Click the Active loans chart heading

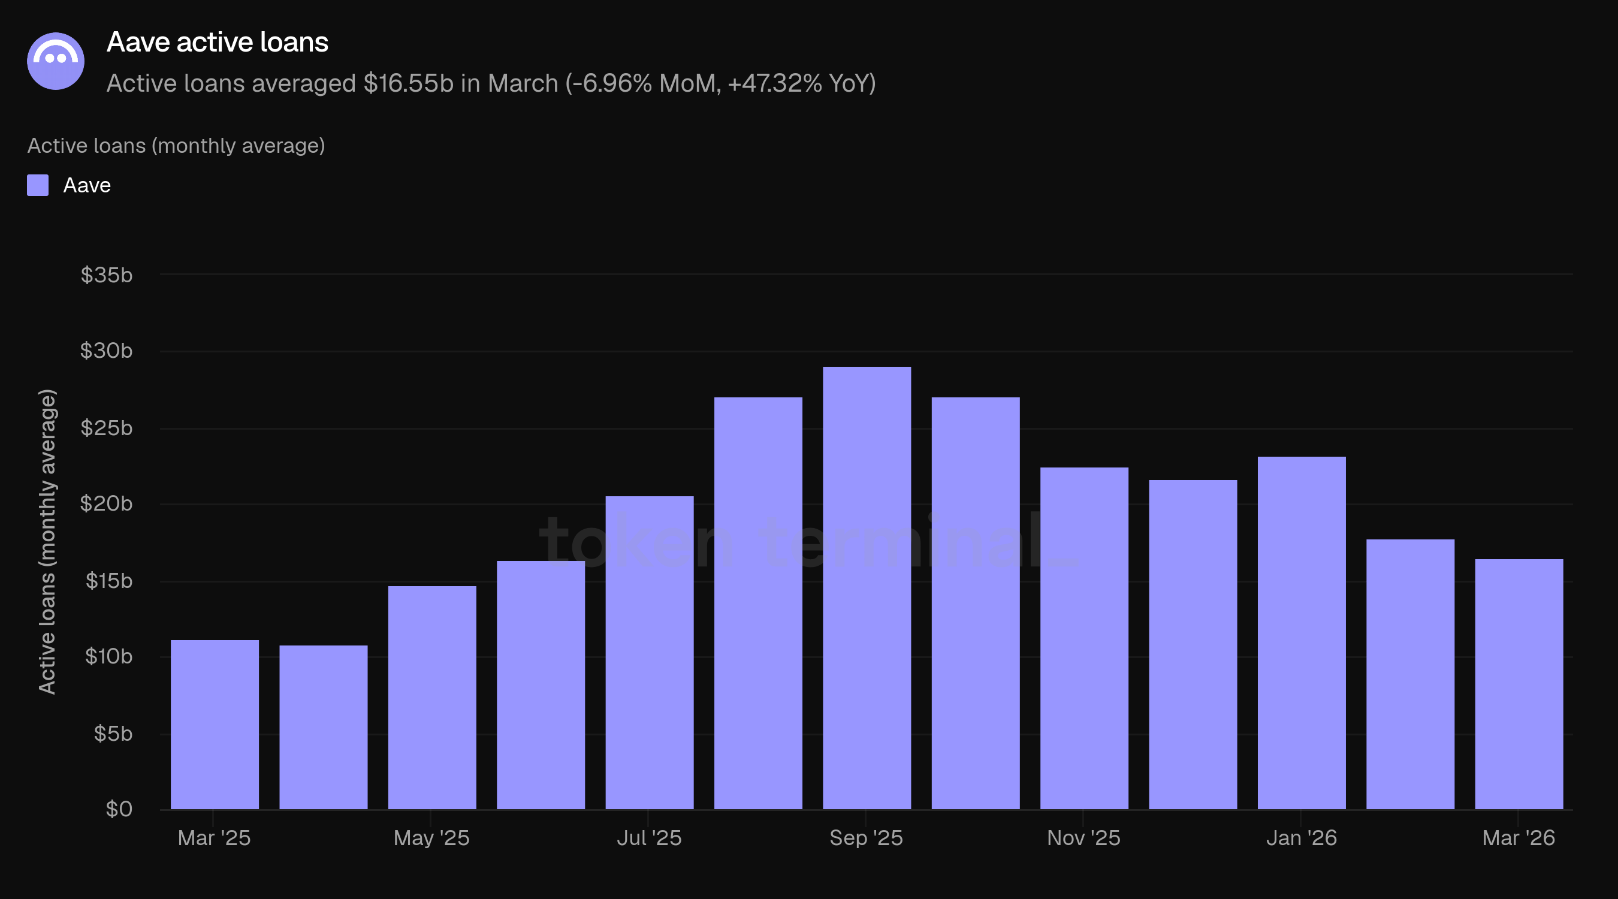click(176, 146)
